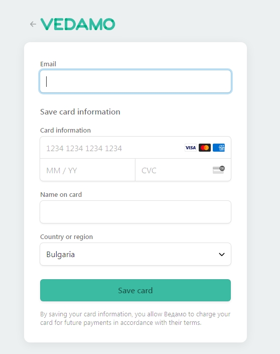Click the Visa card brand icon
Screen dimensions: 280x354
point(190,148)
